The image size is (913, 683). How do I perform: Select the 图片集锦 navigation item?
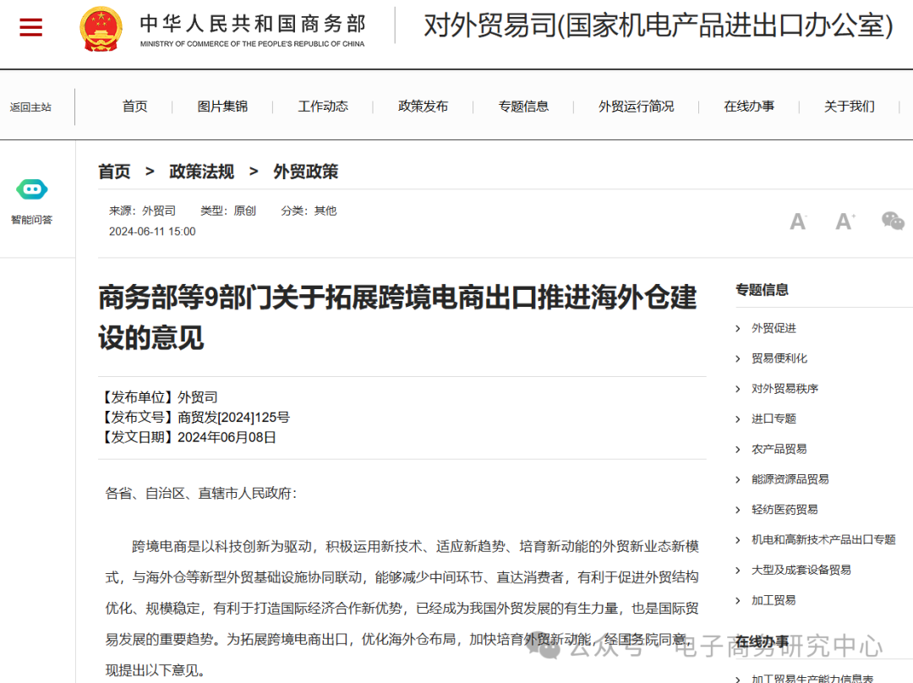[x=222, y=107]
